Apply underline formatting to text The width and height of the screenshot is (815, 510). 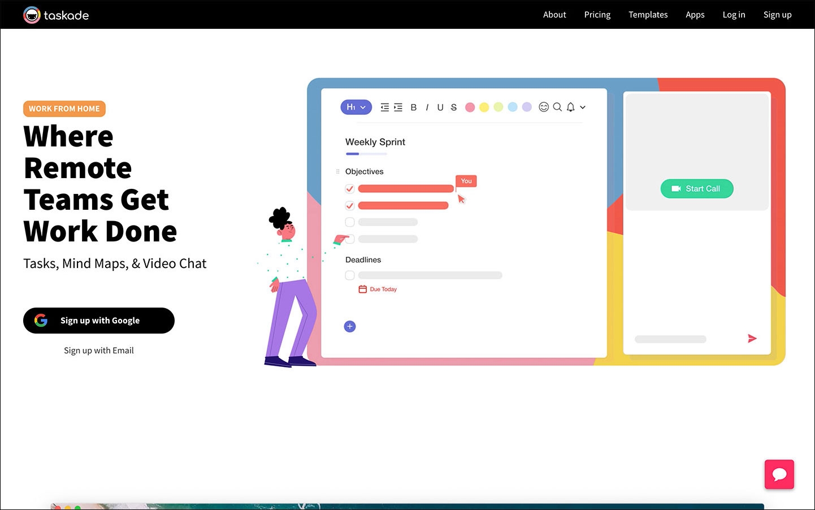[441, 107]
